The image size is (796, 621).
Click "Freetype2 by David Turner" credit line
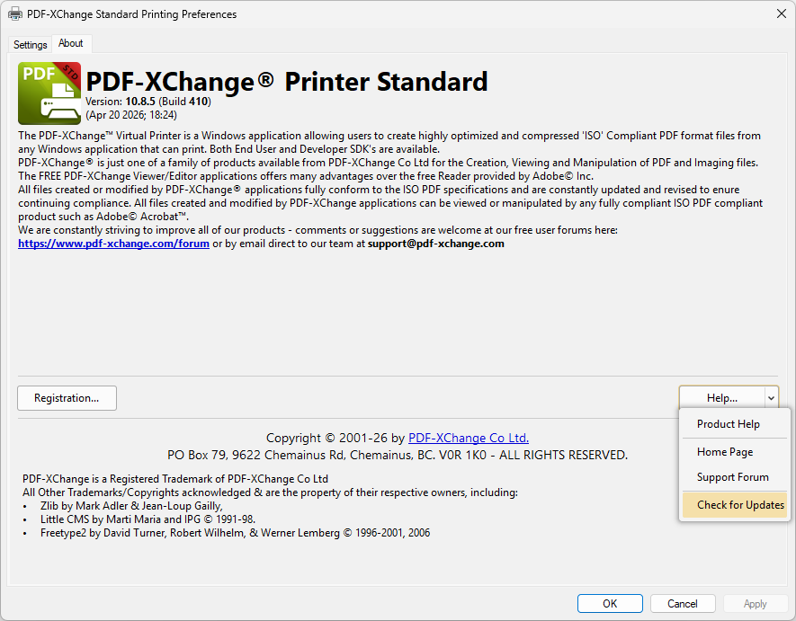point(235,533)
